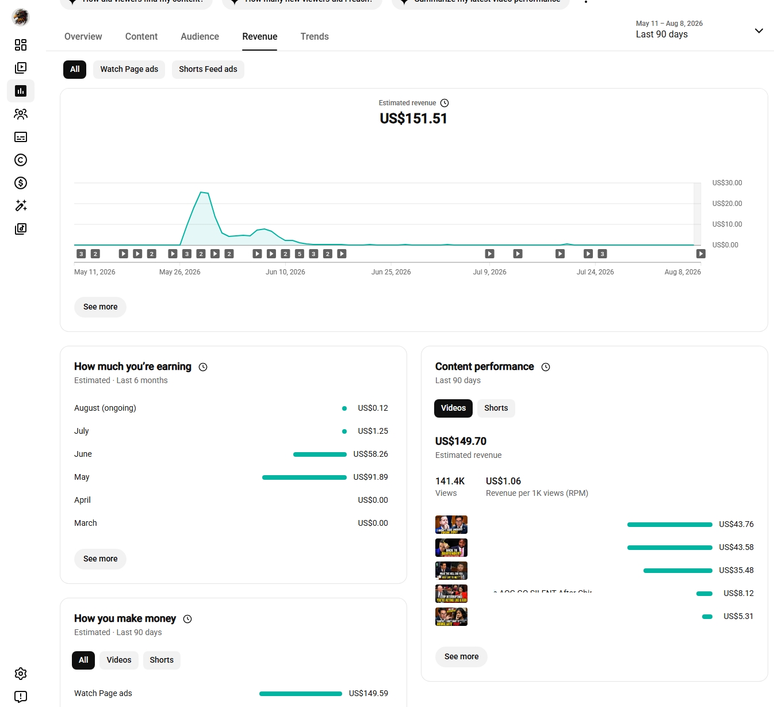
Task: Click See more in Content performance card
Action: (x=461, y=656)
